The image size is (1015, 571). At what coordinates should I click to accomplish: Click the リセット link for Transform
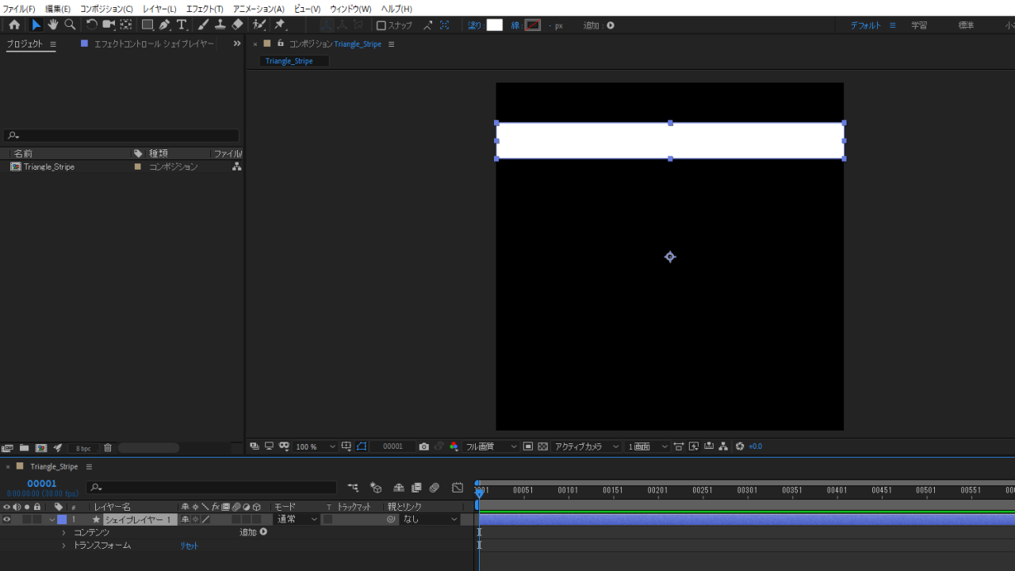189,546
